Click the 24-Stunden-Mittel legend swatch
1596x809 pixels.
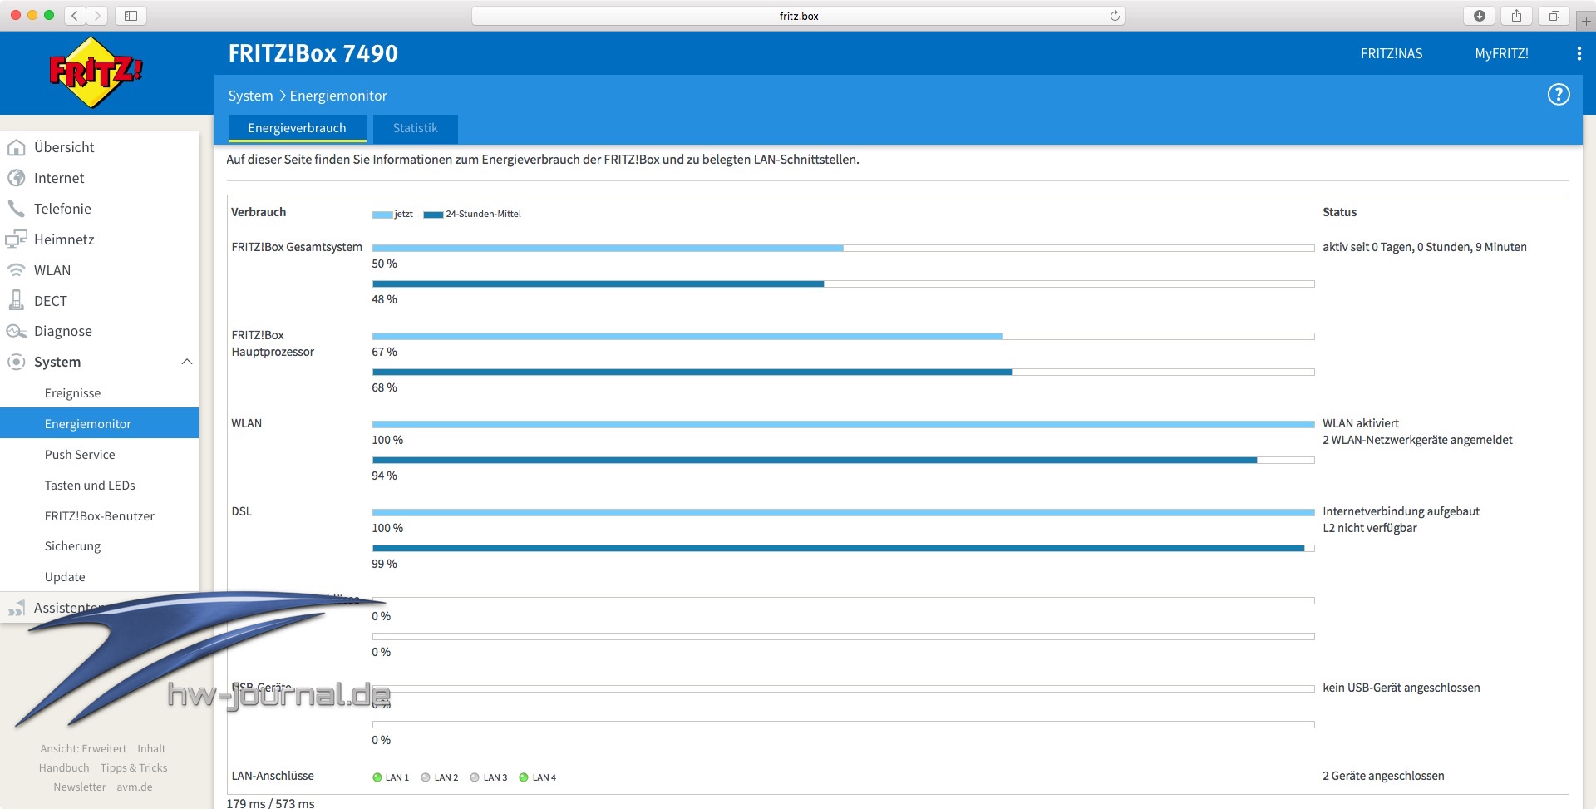click(433, 215)
